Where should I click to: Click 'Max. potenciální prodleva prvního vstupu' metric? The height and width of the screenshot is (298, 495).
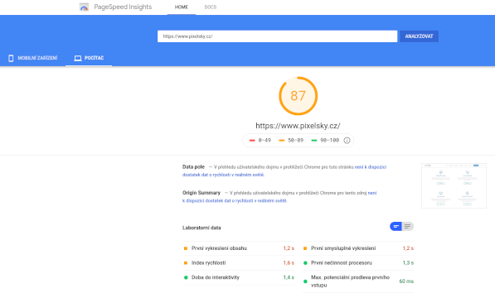point(357,281)
